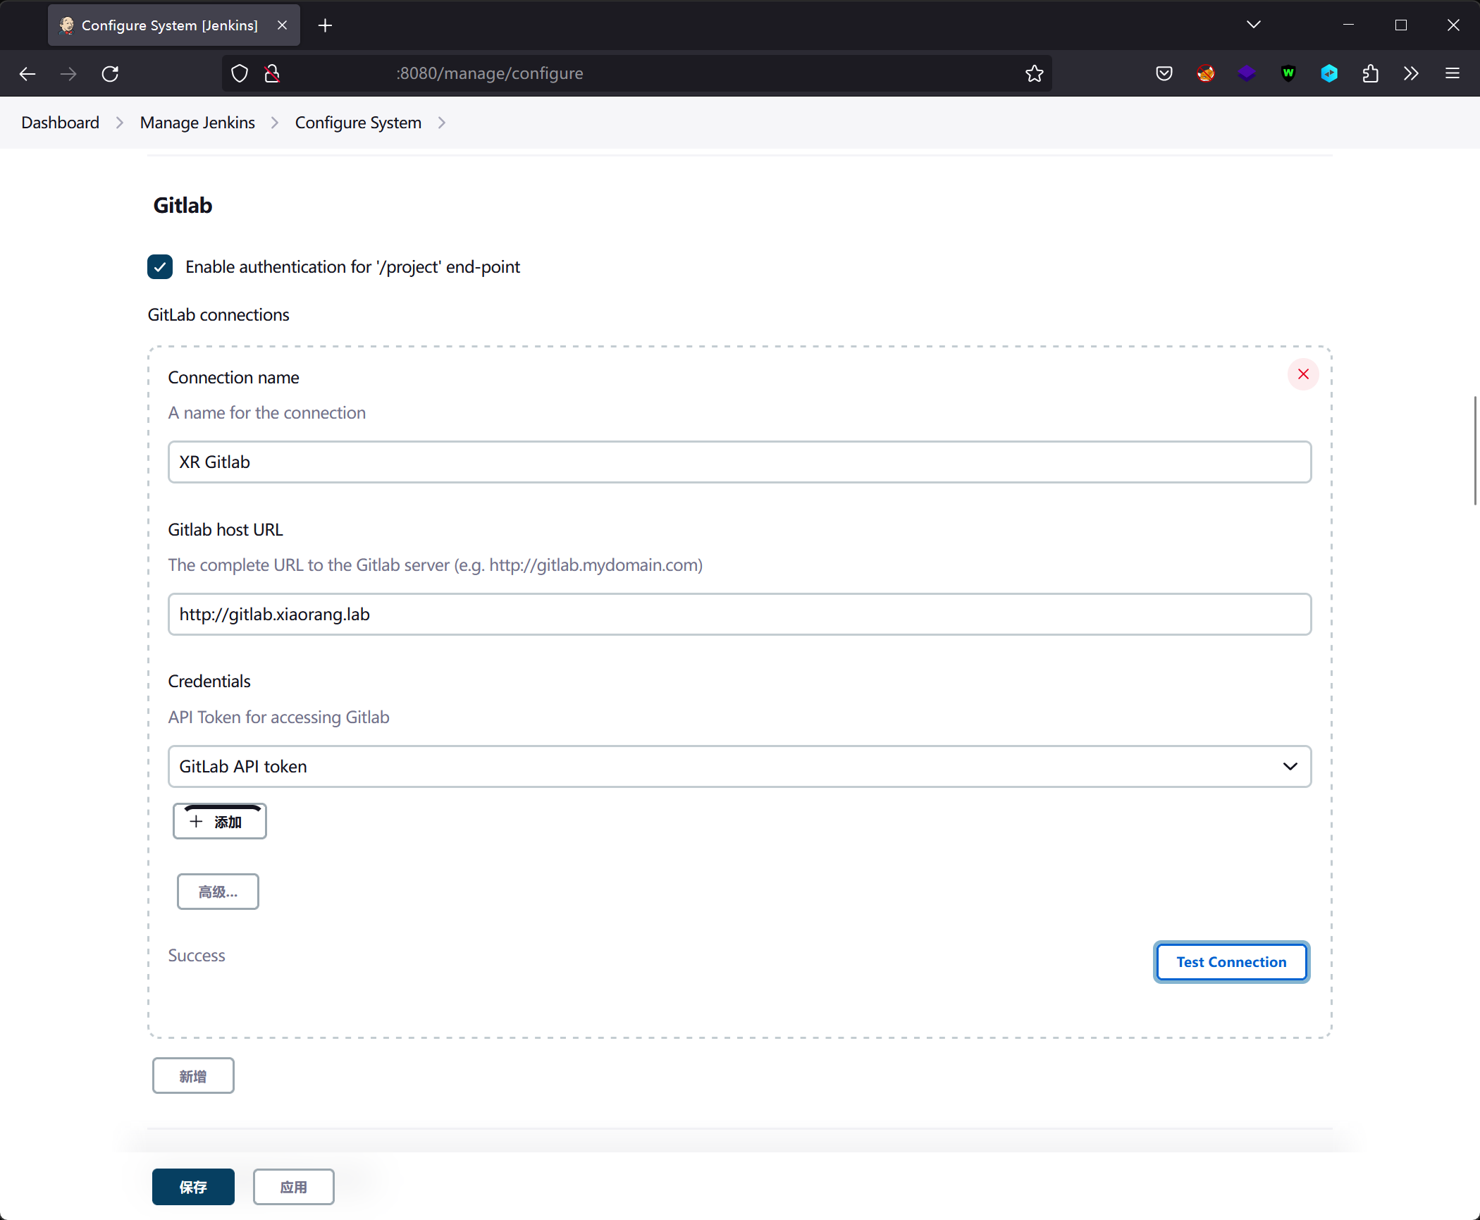Click into the Gitlab host URL field
This screenshot has height=1220, width=1480.
pyautogui.click(x=739, y=614)
